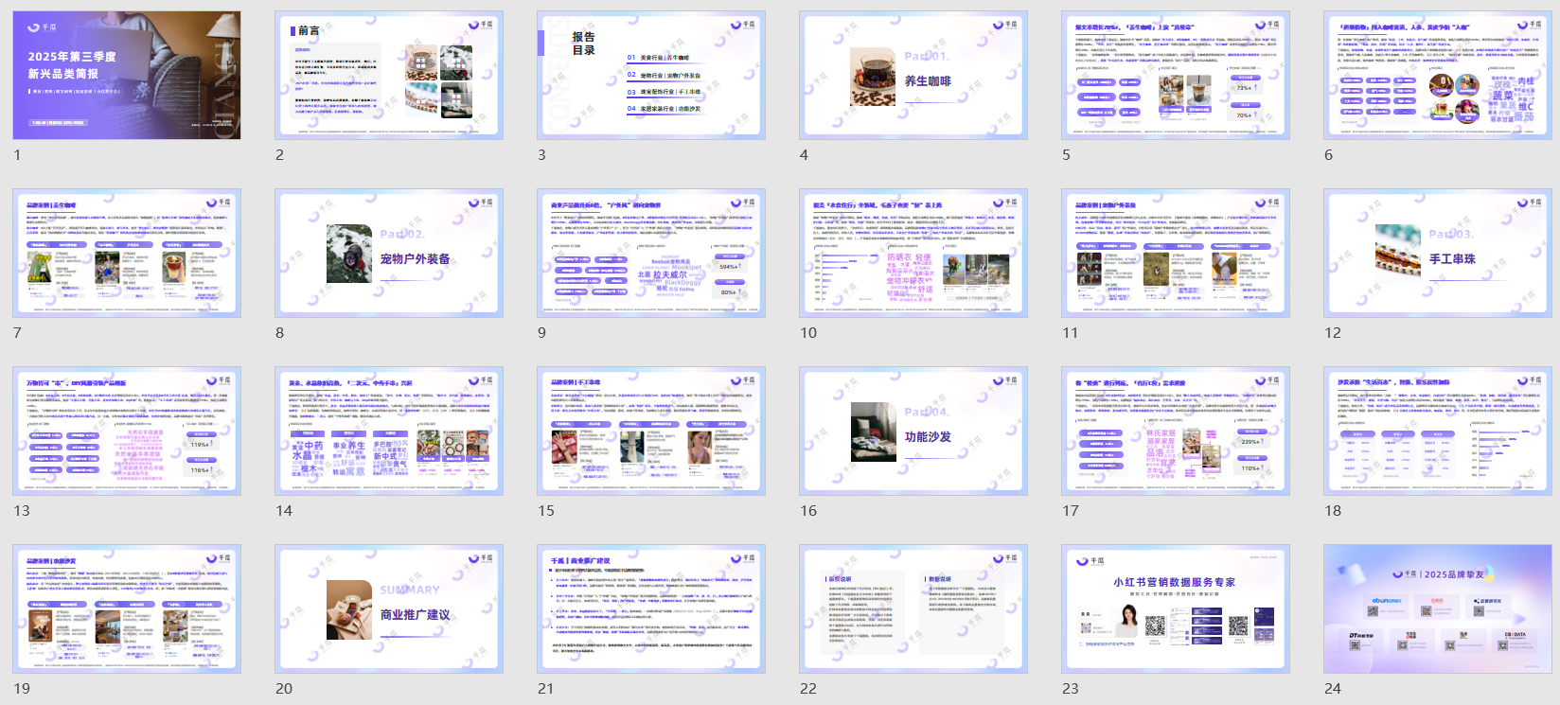Screen dimensions: 1560x705
Task: Select slide 1 with the 2025年第三季度 cover
Action: click(127, 76)
